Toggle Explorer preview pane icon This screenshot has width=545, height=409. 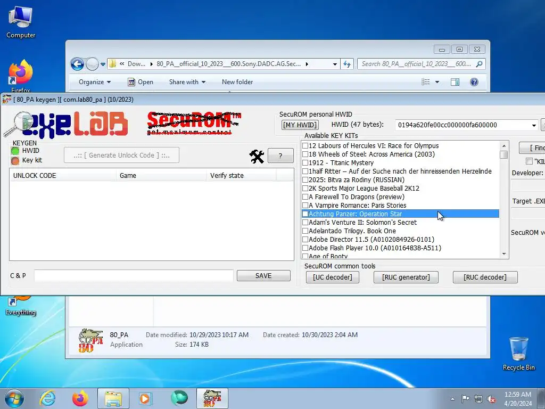(x=455, y=82)
